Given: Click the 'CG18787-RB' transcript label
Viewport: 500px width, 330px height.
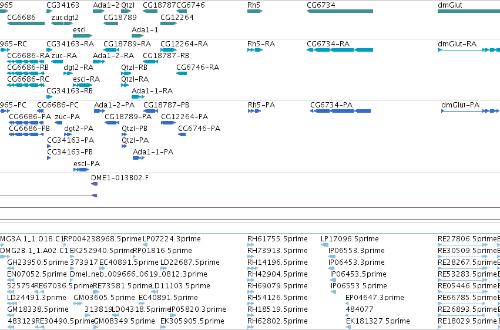Looking at the screenshot, I should 166,55.
